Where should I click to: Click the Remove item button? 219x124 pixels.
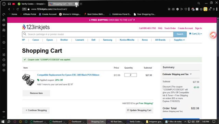(36, 93)
